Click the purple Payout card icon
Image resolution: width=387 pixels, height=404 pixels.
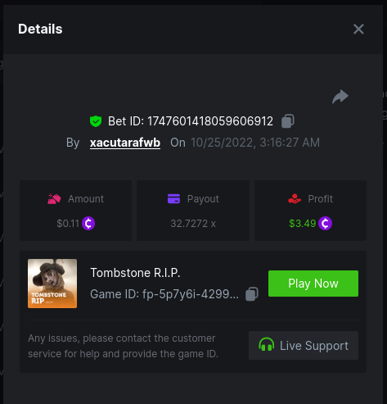click(x=173, y=198)
